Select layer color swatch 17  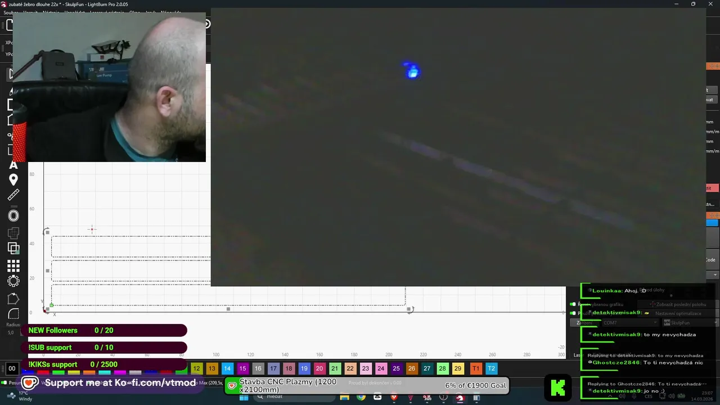coord(273,368)
